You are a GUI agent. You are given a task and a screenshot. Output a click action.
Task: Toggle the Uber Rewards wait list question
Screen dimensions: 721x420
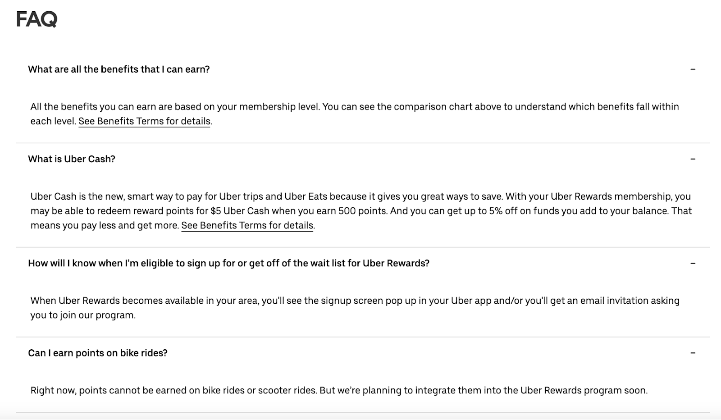(228, 263)
